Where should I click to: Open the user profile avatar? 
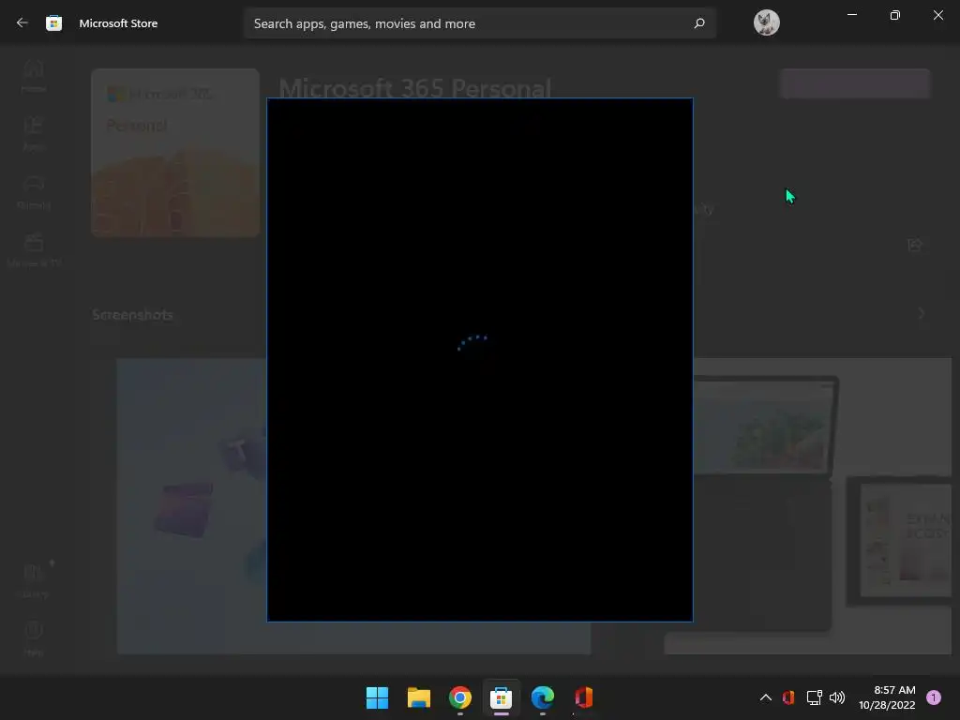tap(766, 22)
